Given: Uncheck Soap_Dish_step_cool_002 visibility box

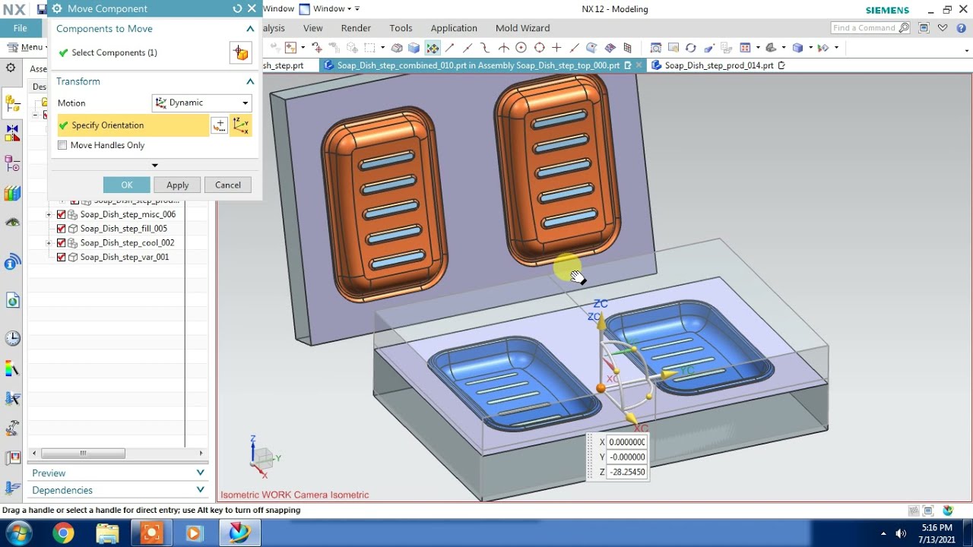Looking at the screenshot, I should (62, 243).
